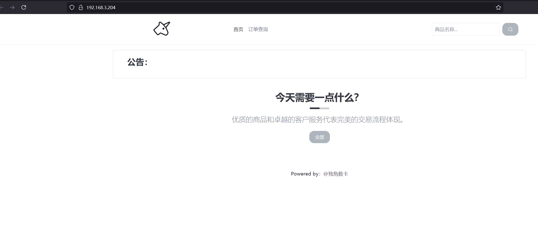This screenshot has width=538, height=244.
Task: Click the unicorn logo icon
Action: 162,29
